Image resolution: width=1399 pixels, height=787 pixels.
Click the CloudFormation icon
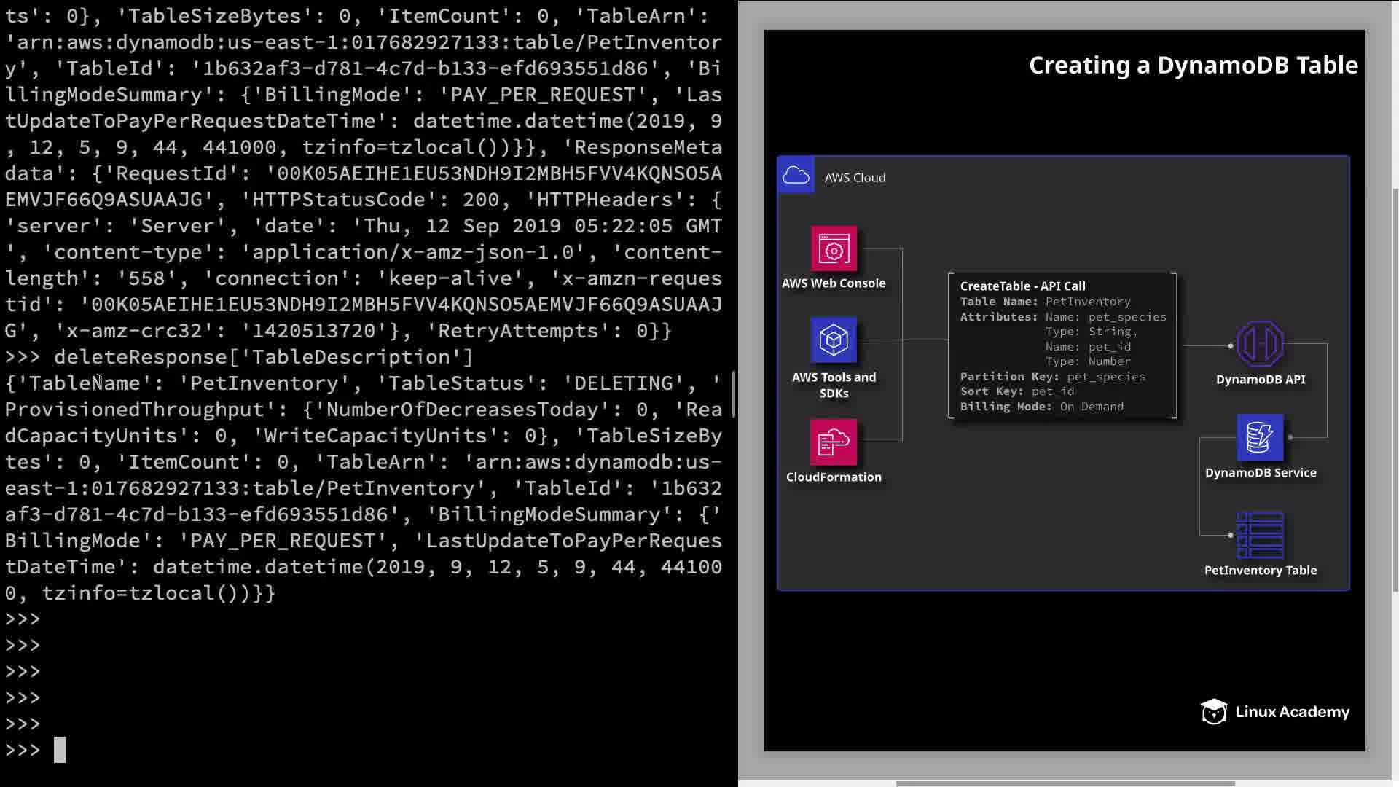point(834,442)
